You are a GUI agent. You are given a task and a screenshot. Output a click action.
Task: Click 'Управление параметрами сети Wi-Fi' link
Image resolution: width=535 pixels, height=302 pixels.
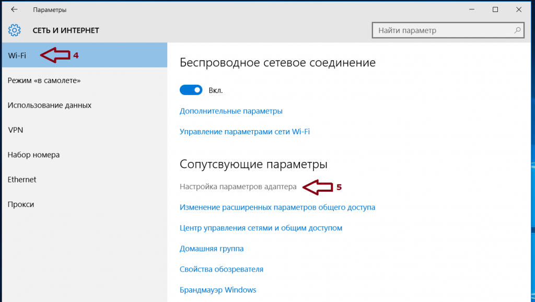pyautogui.click(x=245, y=132)
